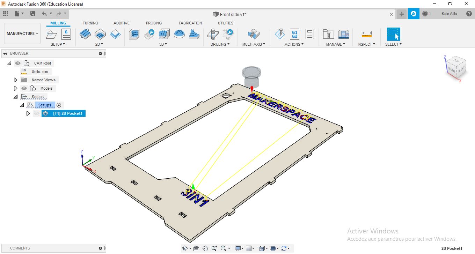
Task: Click the wrench-badged icon in the 3D group
Action: click(149, 34)
